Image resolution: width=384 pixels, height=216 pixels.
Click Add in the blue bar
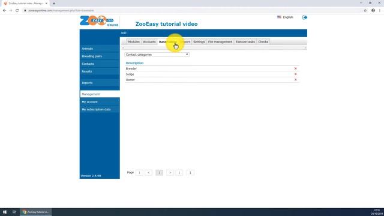tap(124, 33)
